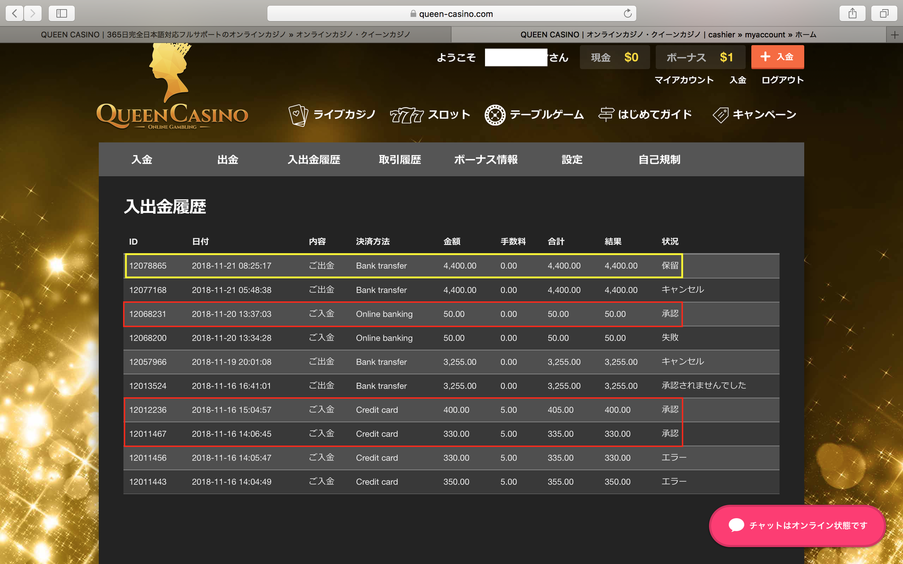Open the 入金 account tab
Image resolution: width=903 pixels, height=564 pixels.
[x=142, y=160]
